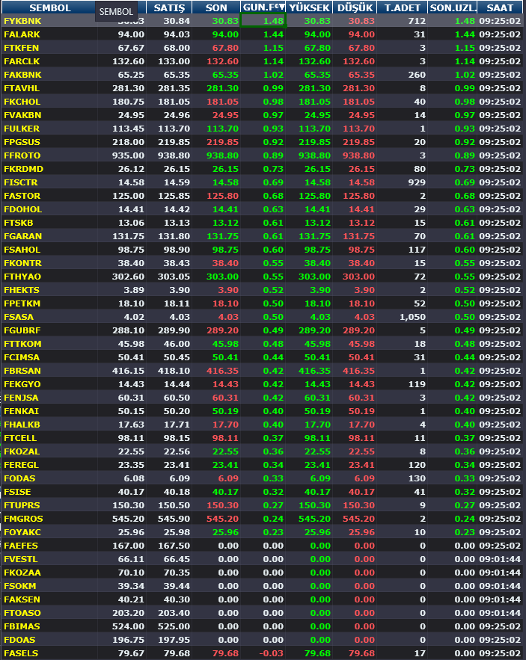Viewport: 526px width, 660px height.
Task: Select the FFROTO symbol
Action: (x=22, y=155)
